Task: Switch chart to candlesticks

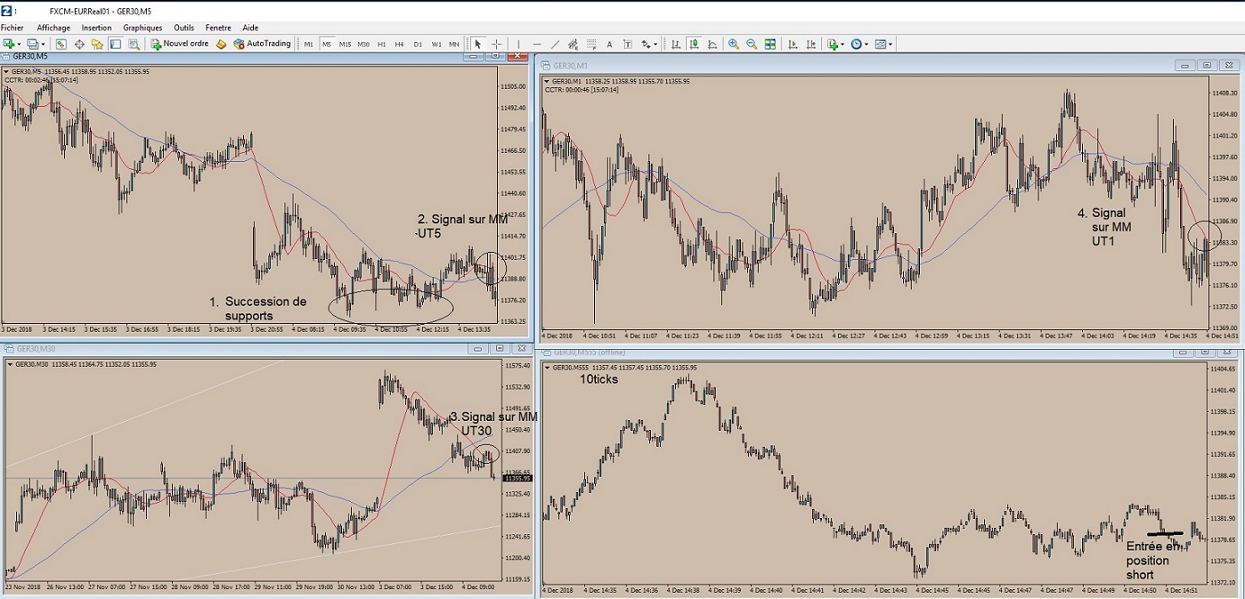Action: coord(694,44)
